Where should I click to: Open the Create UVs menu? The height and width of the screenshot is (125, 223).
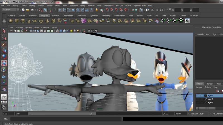coord(109,6)
